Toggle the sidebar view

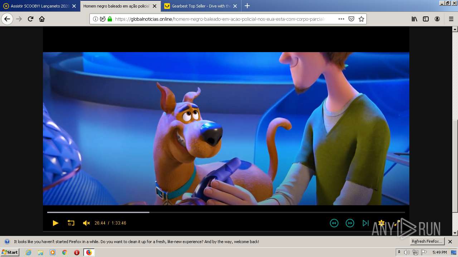point(426,19)
